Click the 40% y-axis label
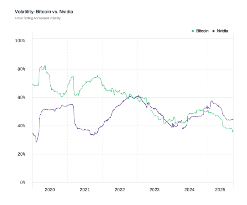 (x=21, y=126)
